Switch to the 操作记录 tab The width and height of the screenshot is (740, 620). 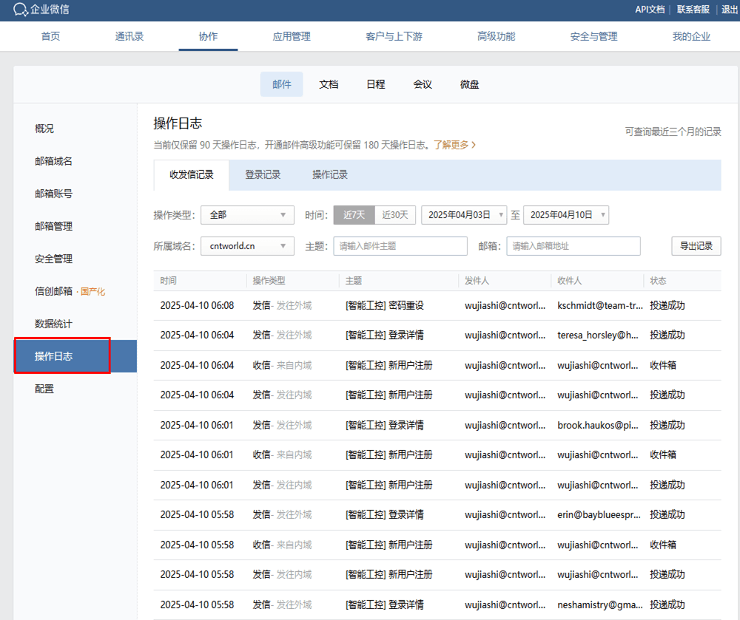[330, 175]
